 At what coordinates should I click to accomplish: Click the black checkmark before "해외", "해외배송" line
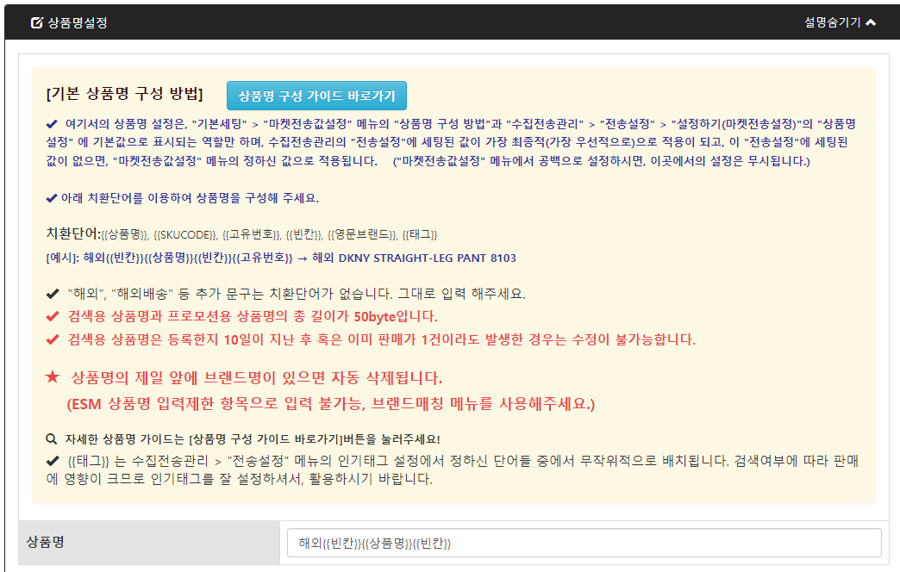tap(53, 293)
